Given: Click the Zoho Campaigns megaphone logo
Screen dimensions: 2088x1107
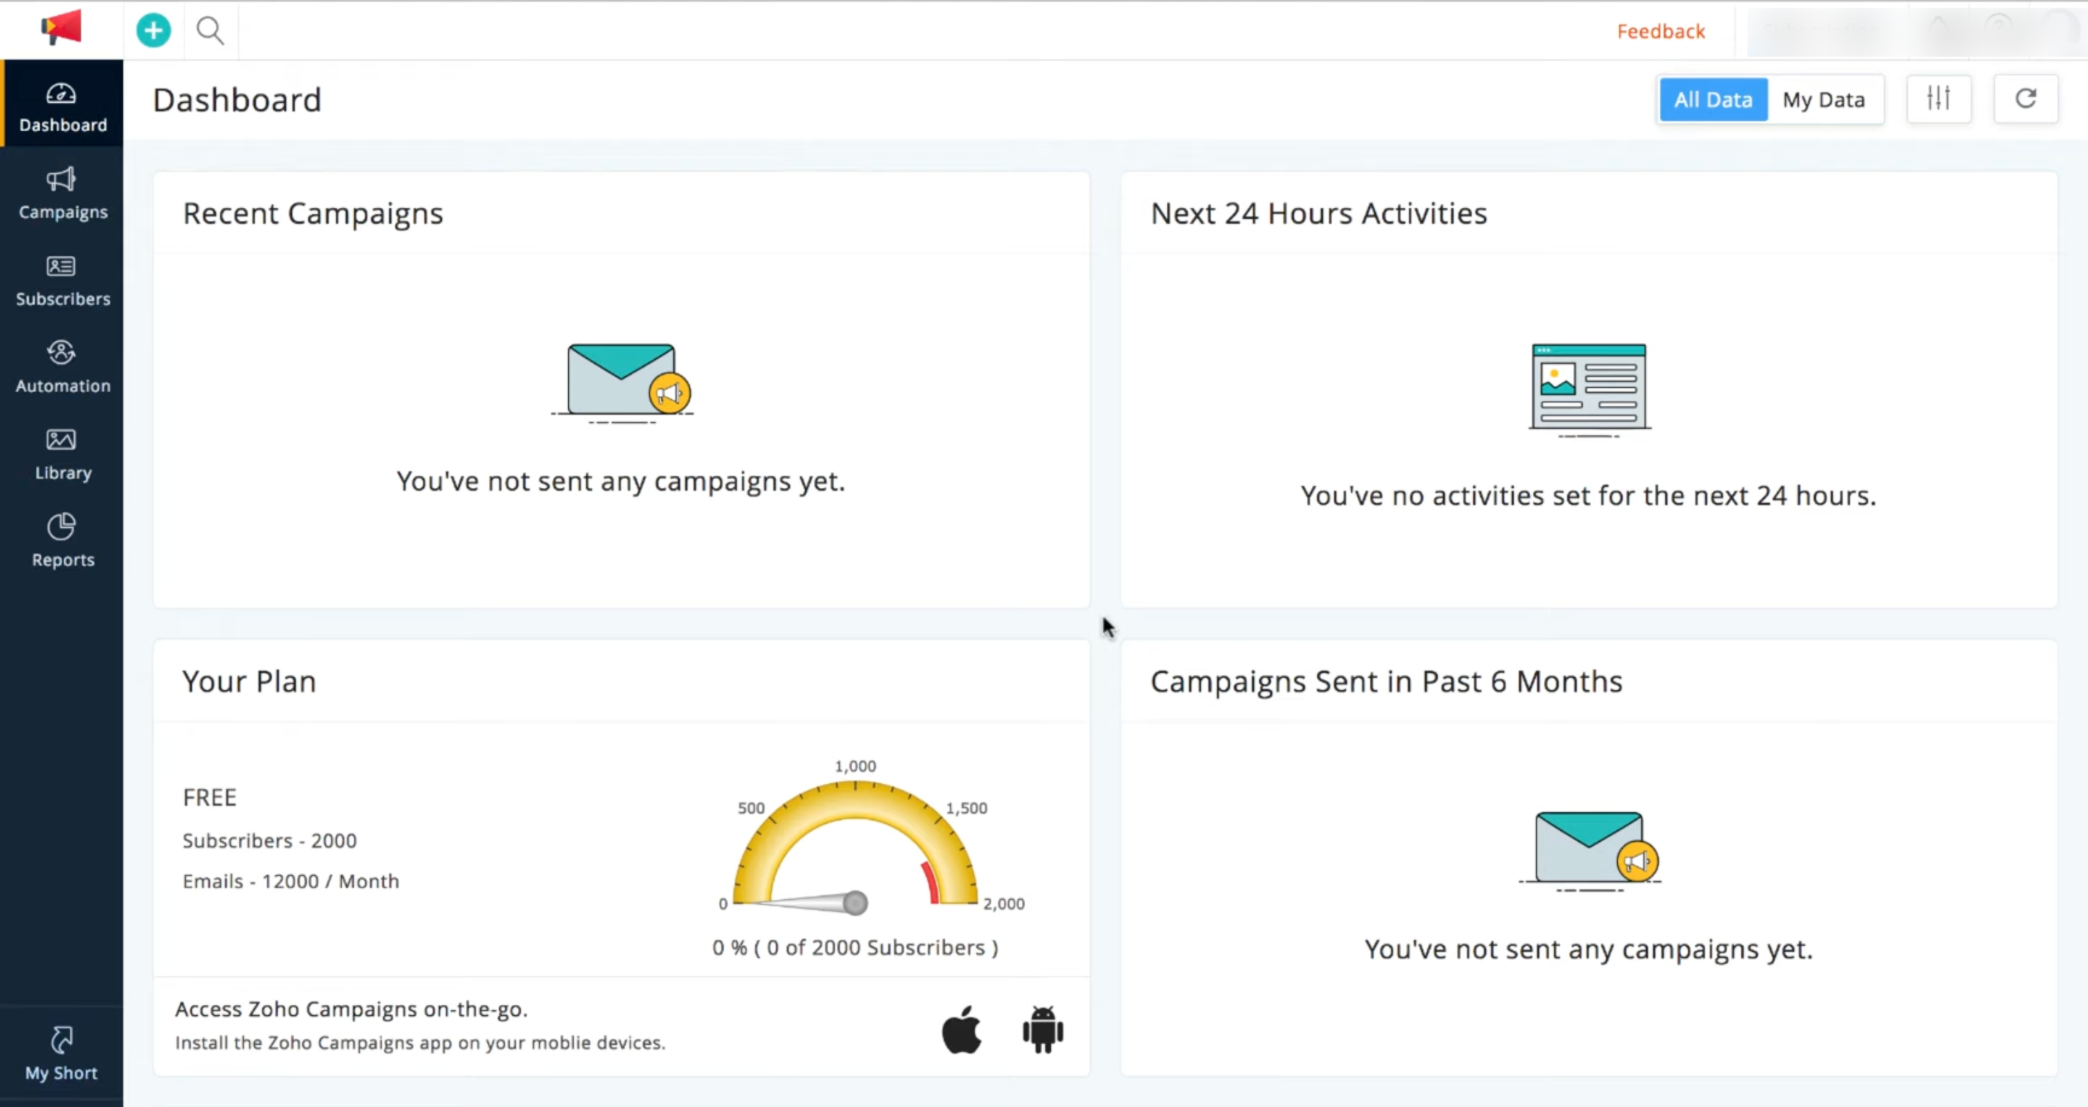Looking at the screenshot, I should point(61,28).
